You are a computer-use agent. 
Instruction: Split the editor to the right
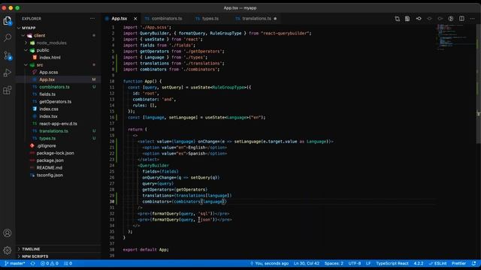(x=461, y=19)
